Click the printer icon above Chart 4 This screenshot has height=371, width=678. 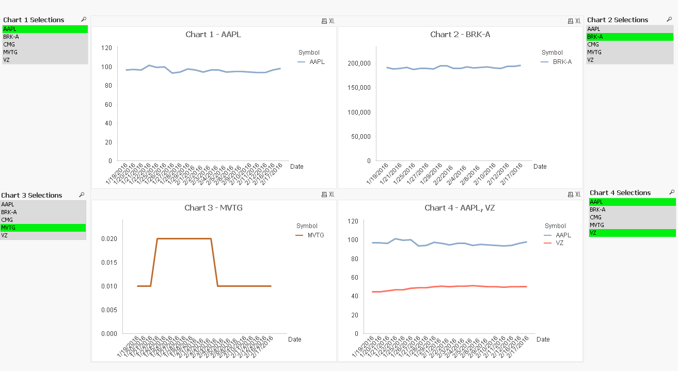570,194
